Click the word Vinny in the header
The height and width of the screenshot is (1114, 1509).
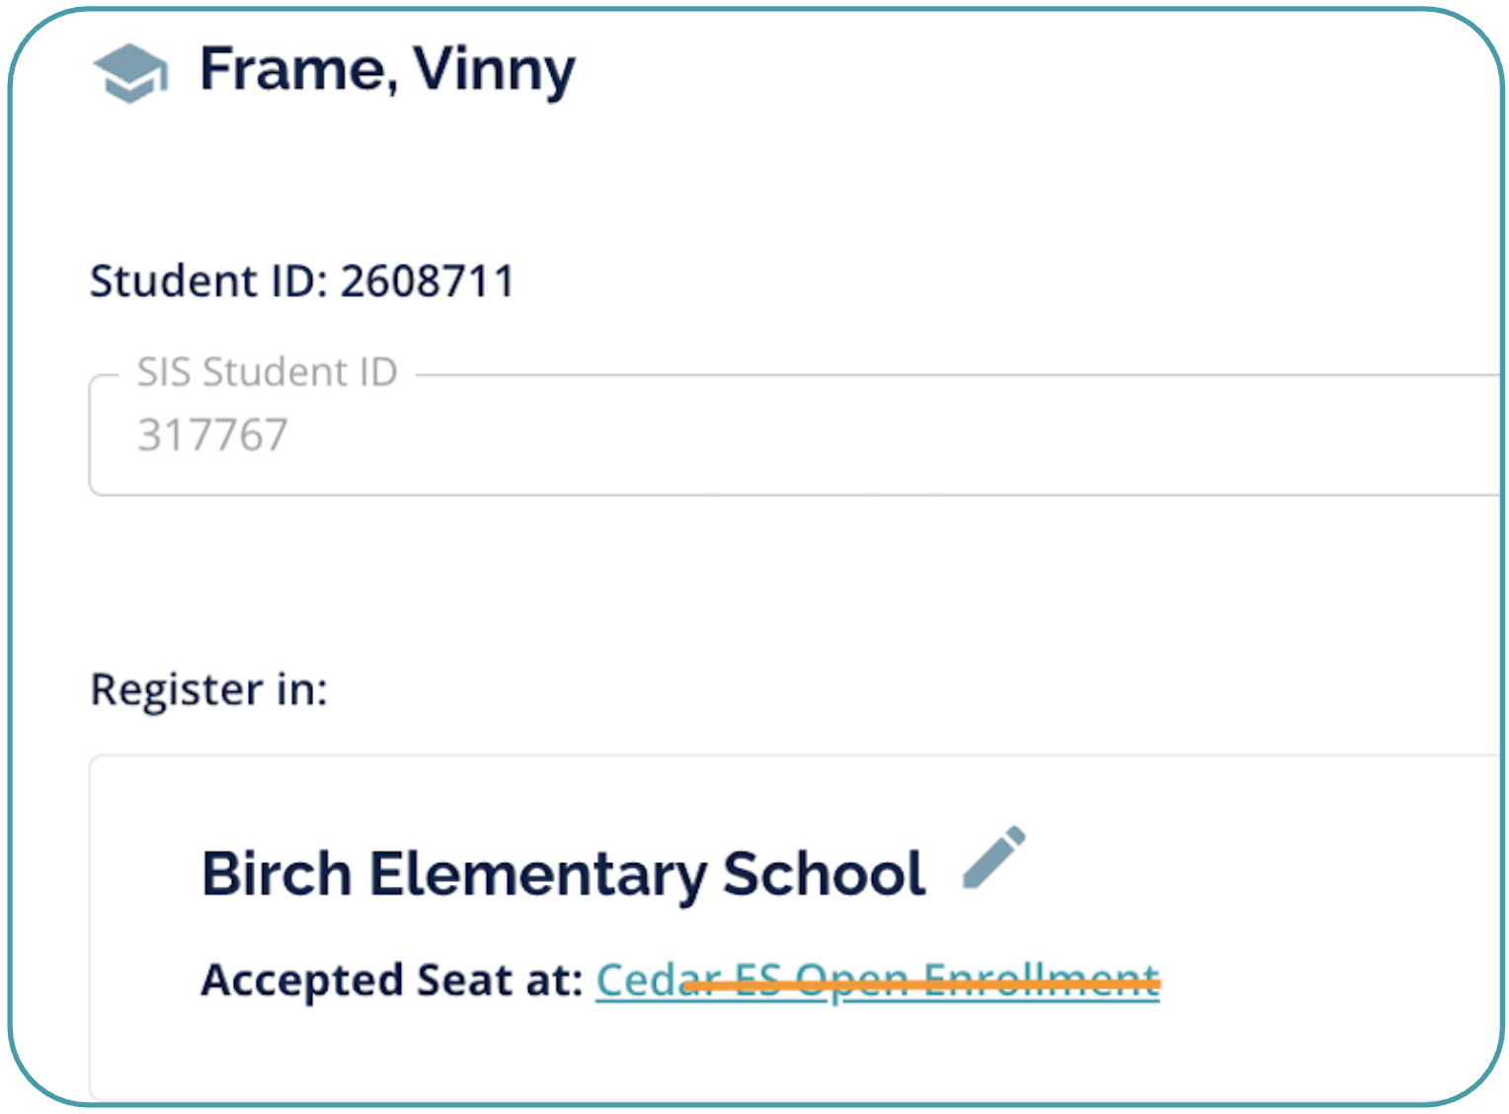click(x=494, y=70)
